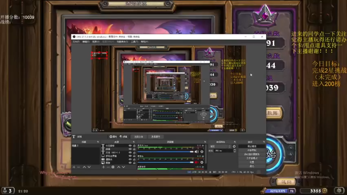Remove scene with minus icon in Scenes panel
347x195 pixels.
[x=79, y=167]
